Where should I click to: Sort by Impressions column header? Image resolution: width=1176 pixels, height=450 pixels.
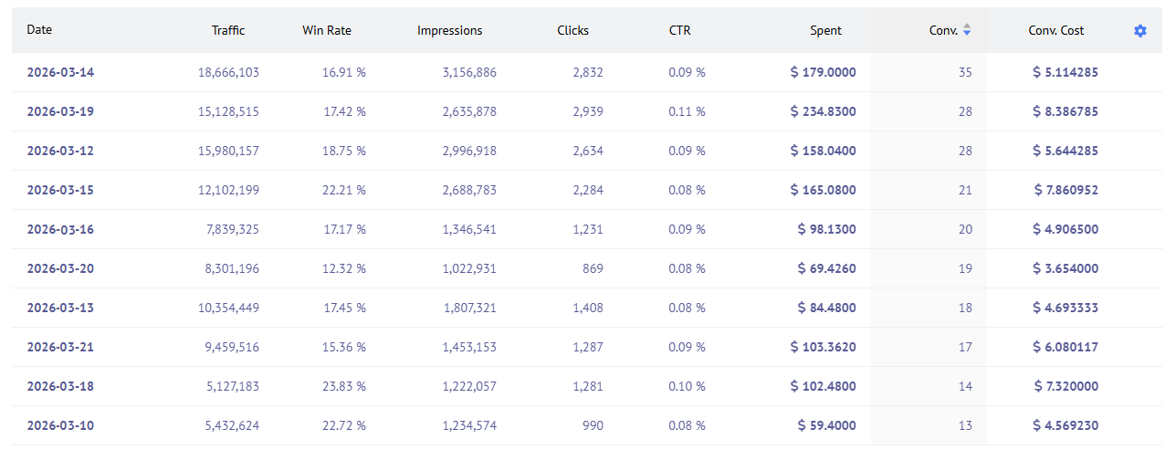(449, 30)
